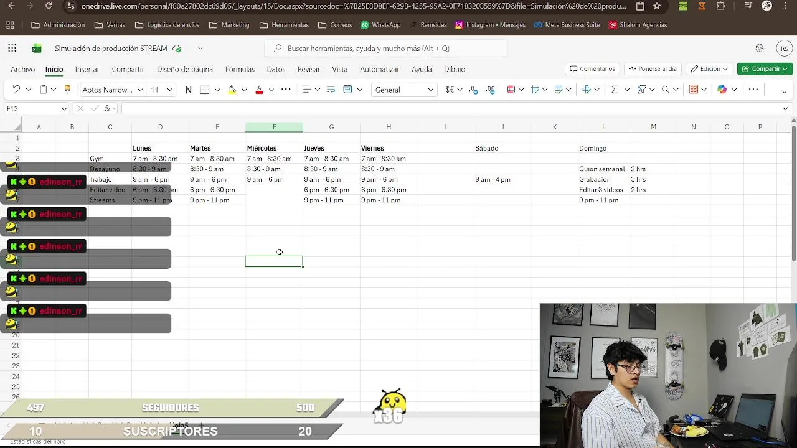Apply cell borders icon
The height and width of the screenshot is (448, 797).
coord(205,90)
